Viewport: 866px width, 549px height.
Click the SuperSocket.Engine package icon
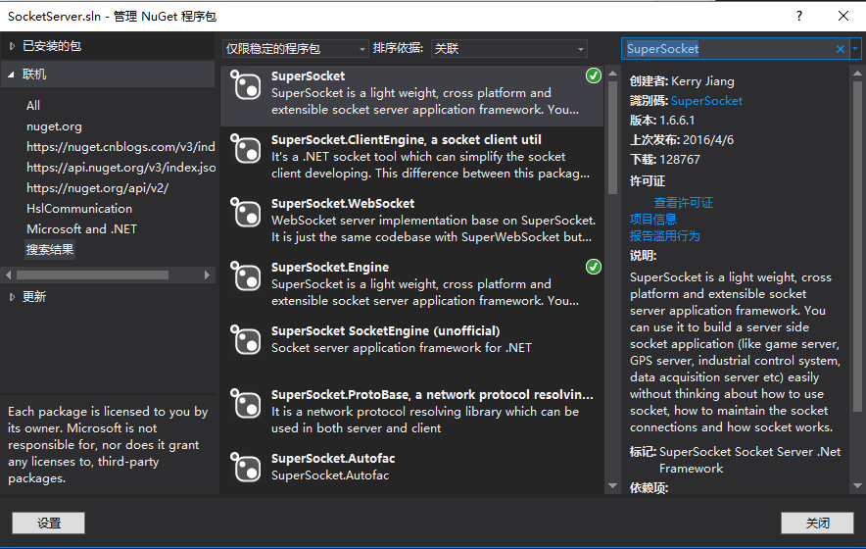[245, 275]
